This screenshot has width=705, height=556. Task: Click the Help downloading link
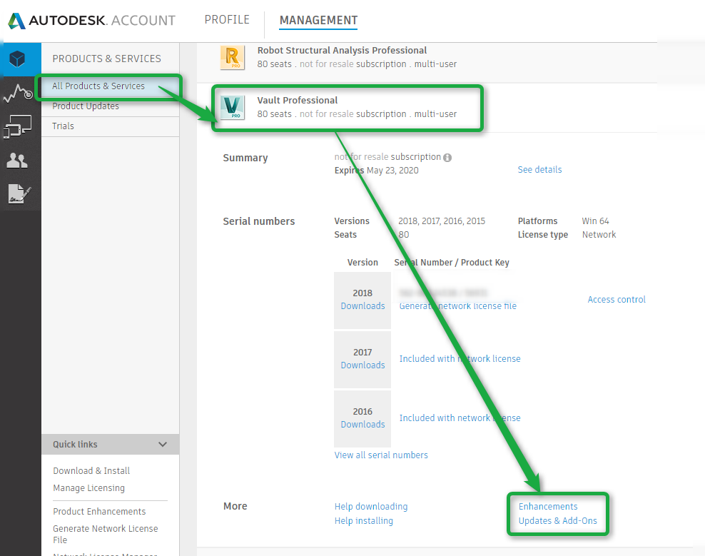[371, 507]
